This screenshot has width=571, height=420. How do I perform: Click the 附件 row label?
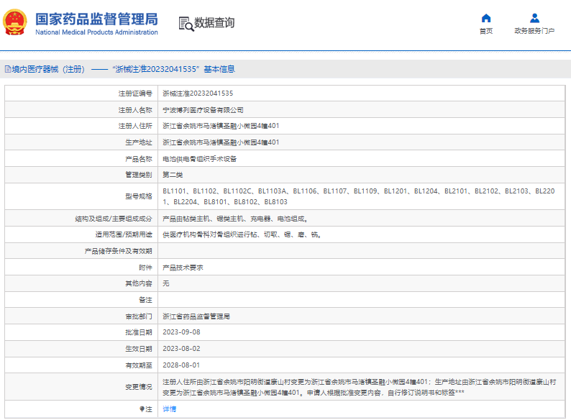coord(146,268)
